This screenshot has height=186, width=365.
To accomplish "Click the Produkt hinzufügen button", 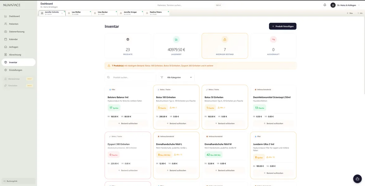I will (283, 26).
